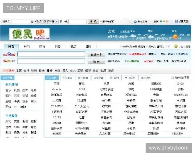Open the Google site link
This screenshot has height=156, width=195.
[57, 89]
